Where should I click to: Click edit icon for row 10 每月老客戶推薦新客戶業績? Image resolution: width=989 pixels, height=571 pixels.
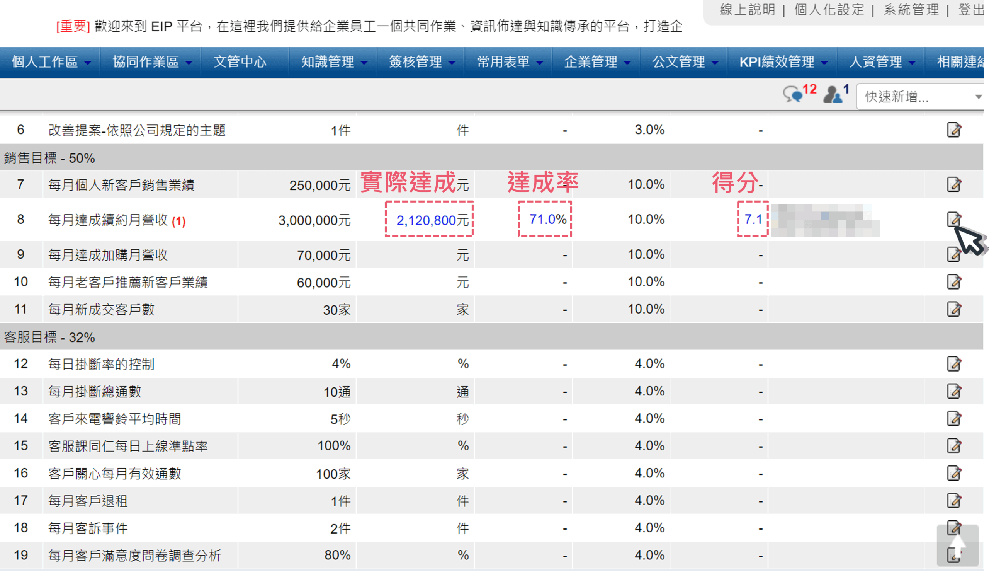(x=954, y=282)
